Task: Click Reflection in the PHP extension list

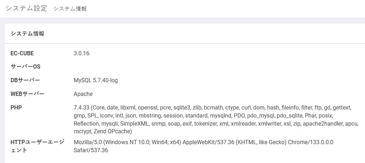Action: click(86, 123)
